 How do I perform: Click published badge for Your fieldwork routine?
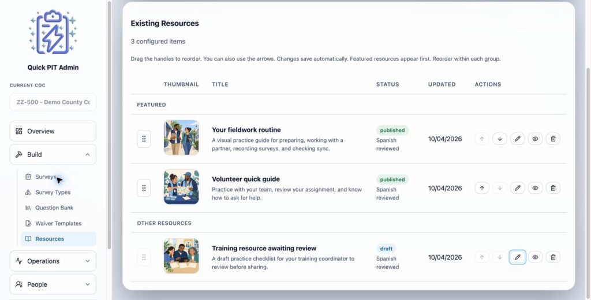[392, 130]
